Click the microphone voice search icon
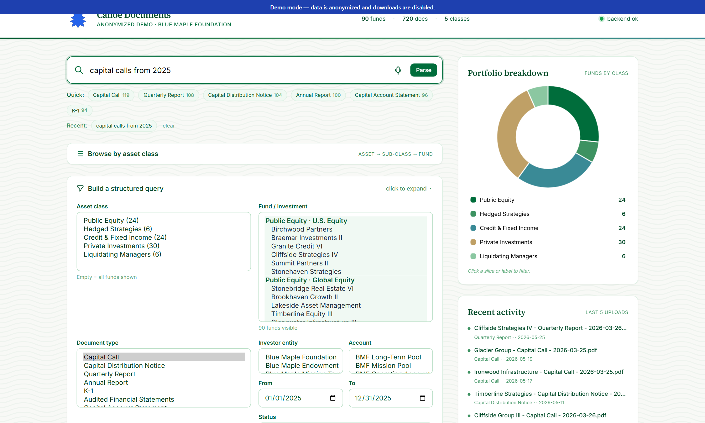 point(398,70)
